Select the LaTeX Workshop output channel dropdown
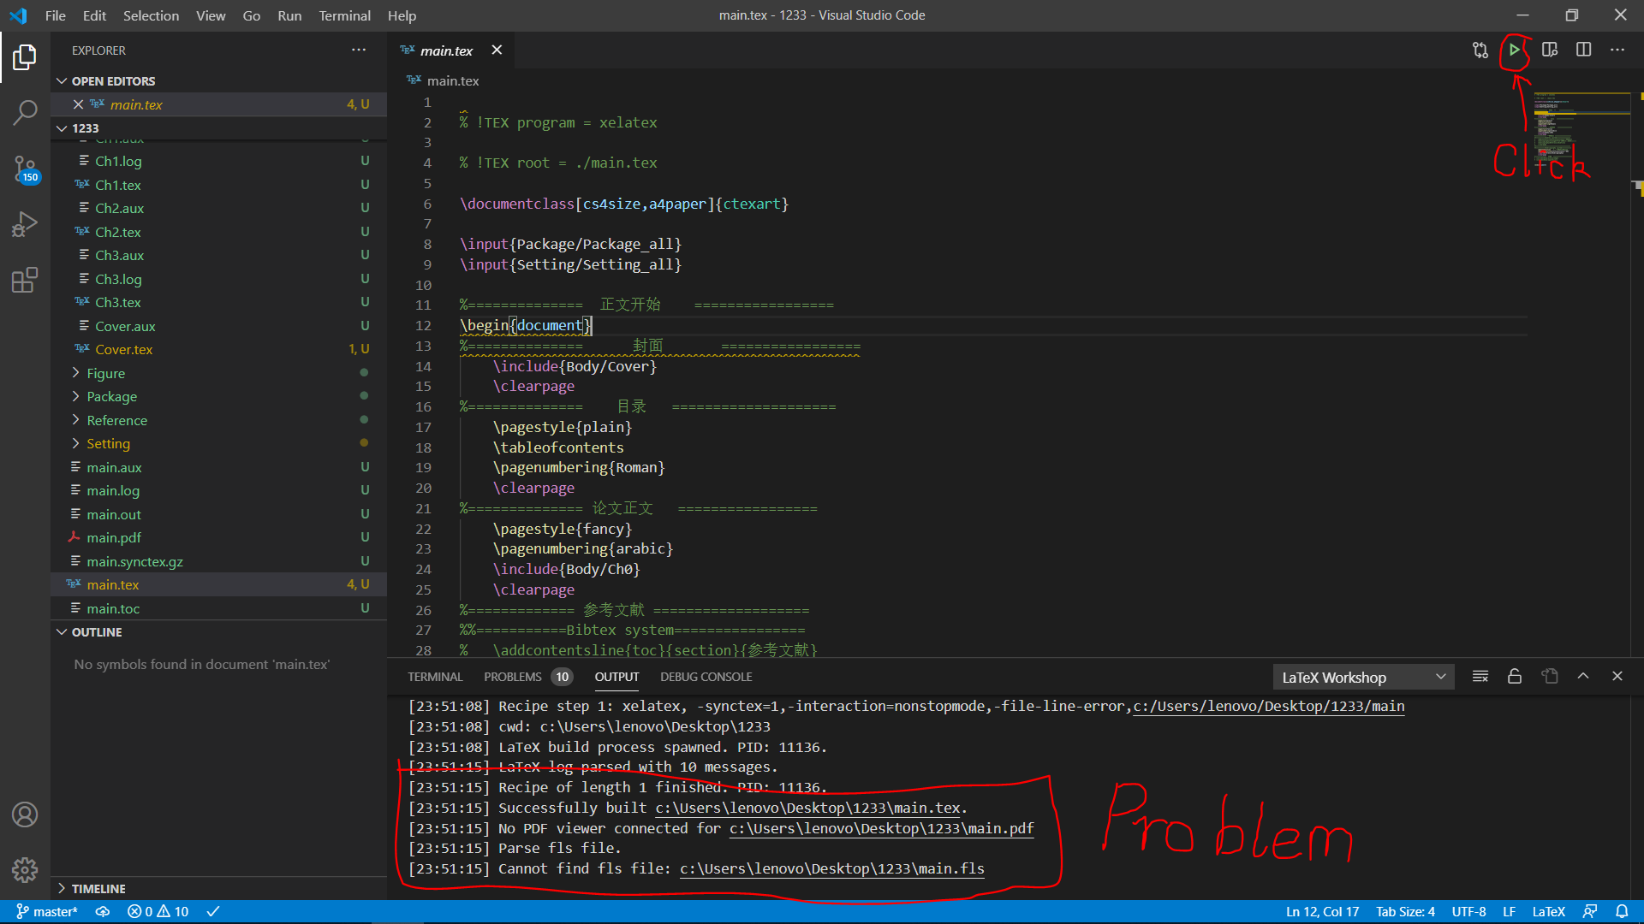 point(1363,677)
